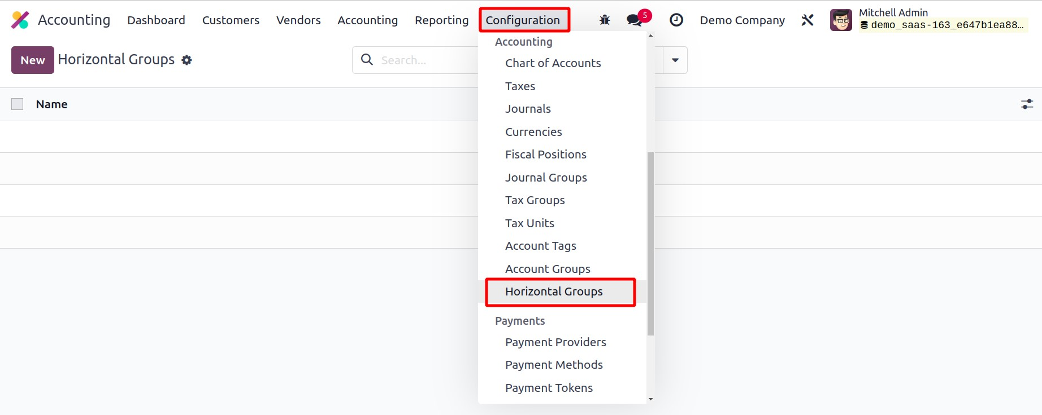Image resolution: width=1042 pixels, height=415 pixels.
Task: Choose Horizontal Groups in Configuration menu
Action: pyautogui.click(x=554, y=292)
